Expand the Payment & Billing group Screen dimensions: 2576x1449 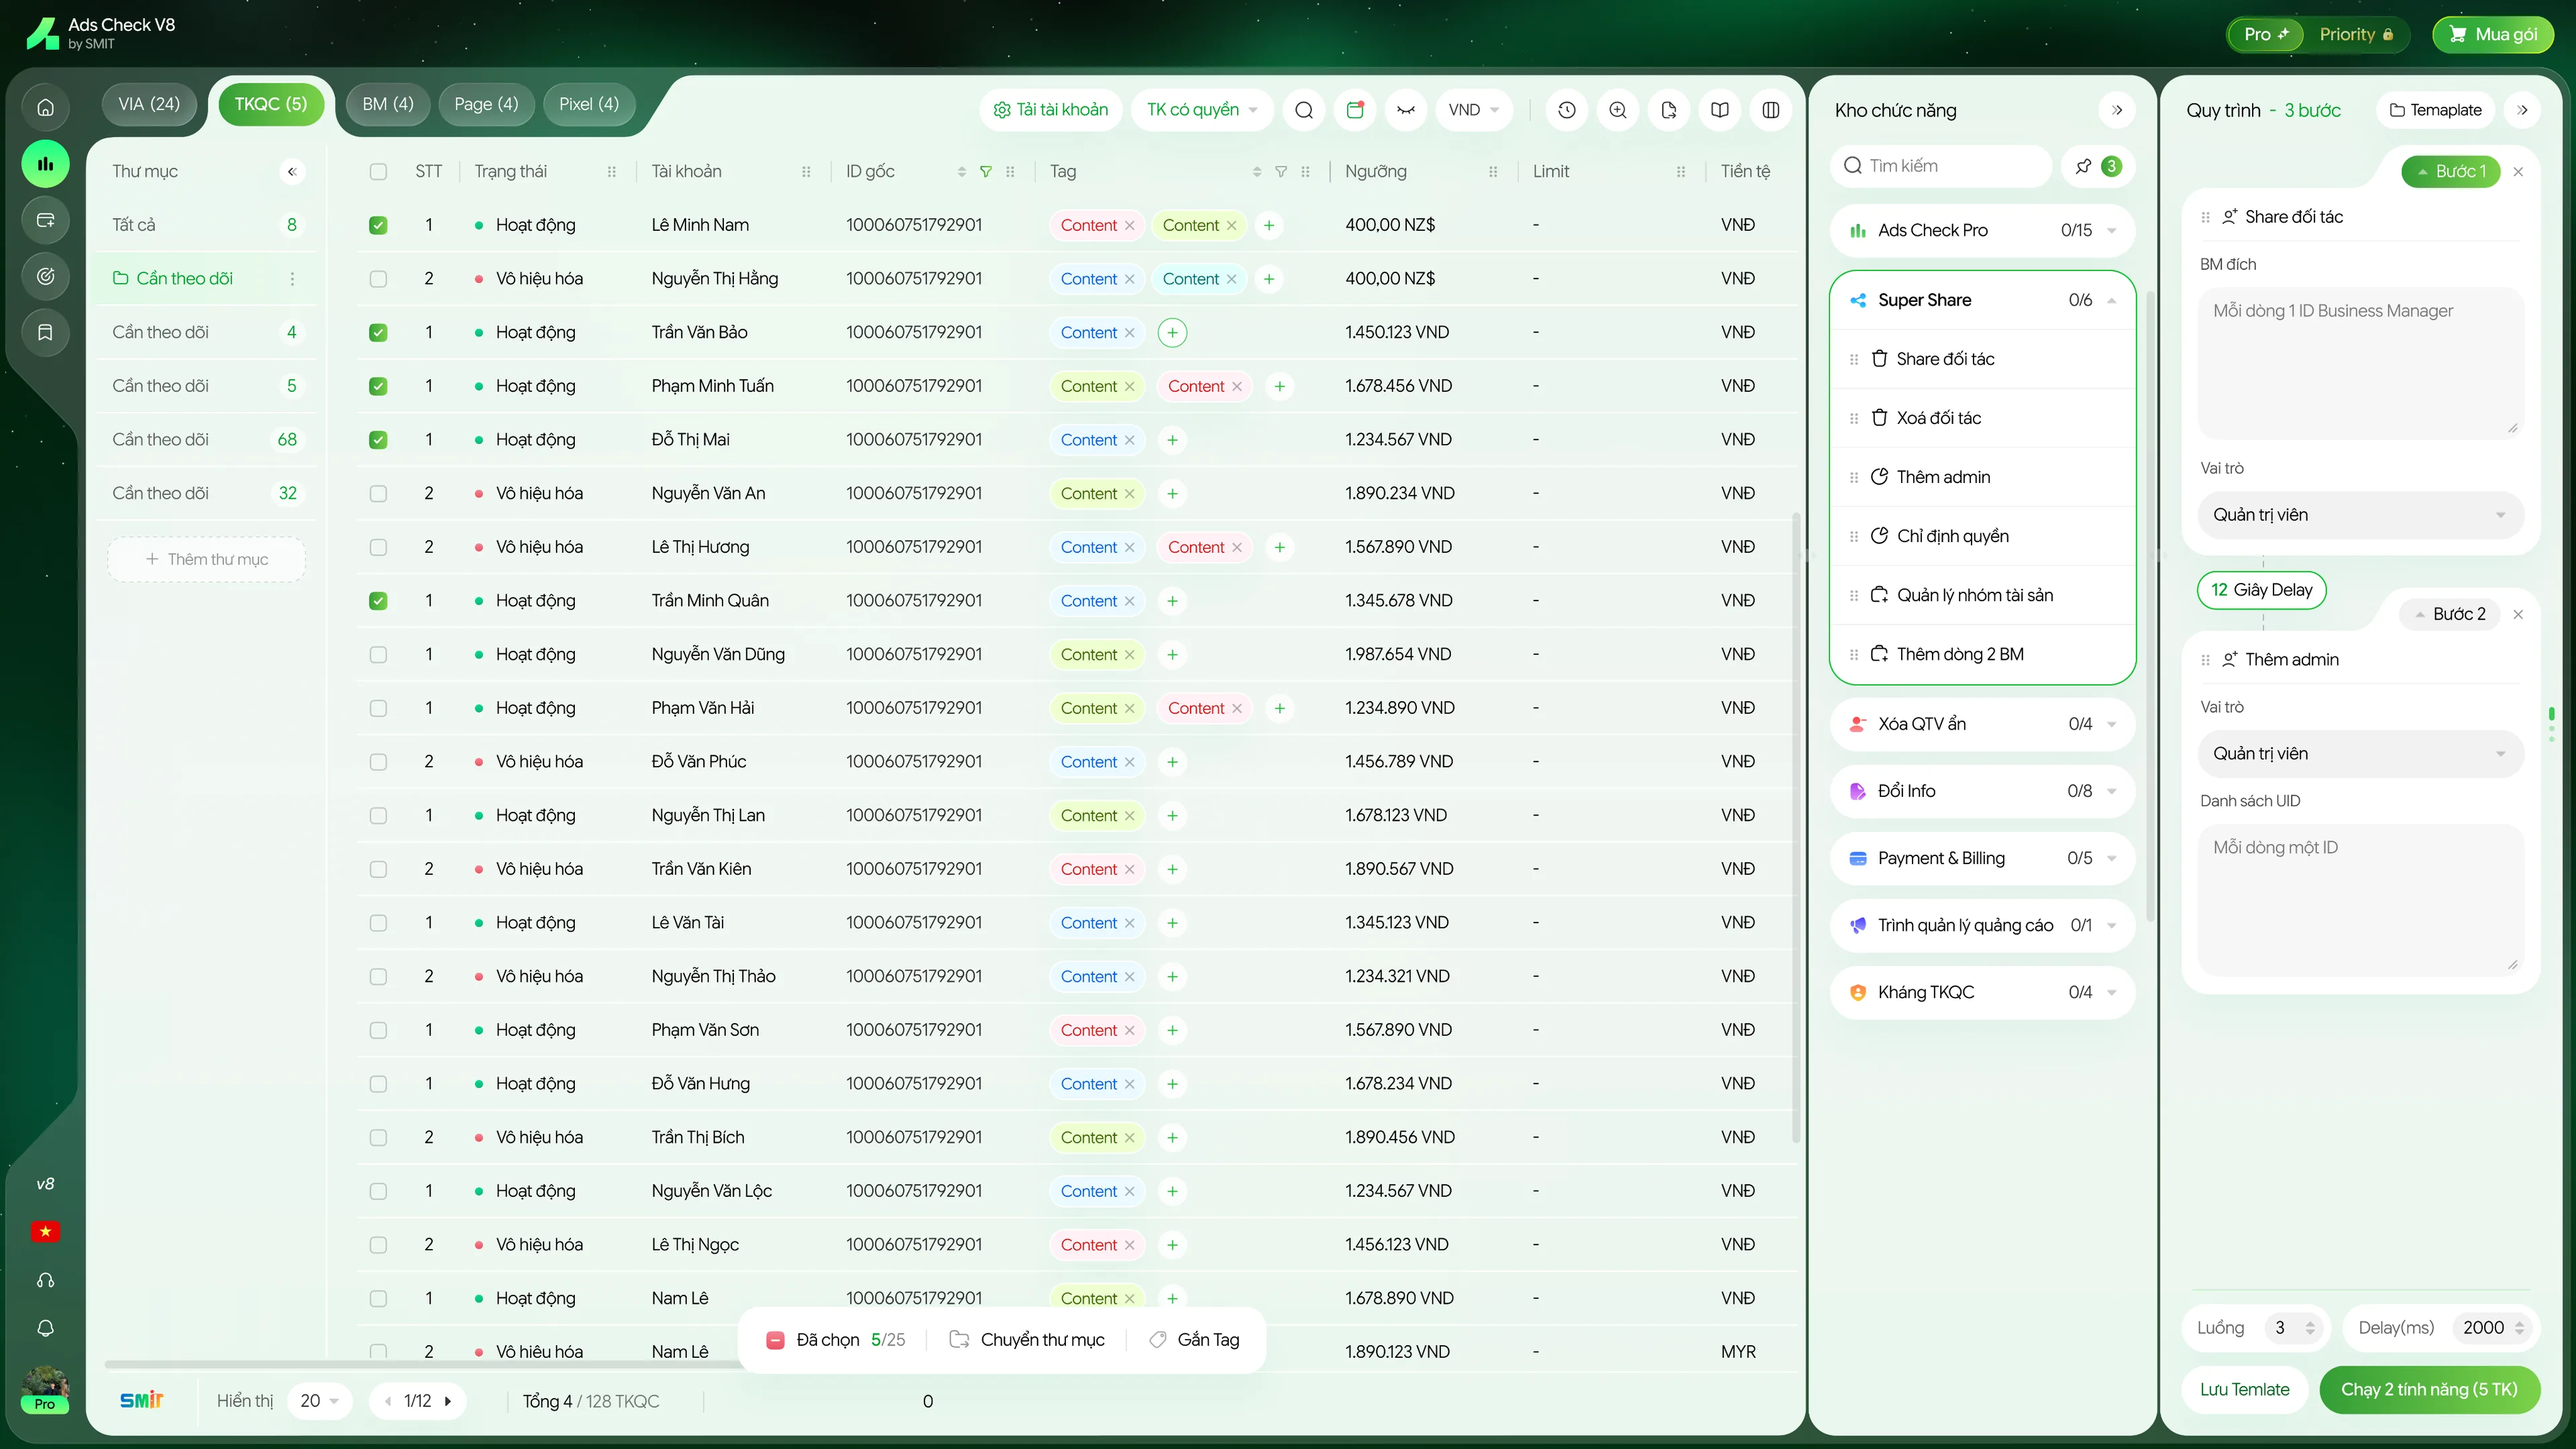[x=1982, y=858]
